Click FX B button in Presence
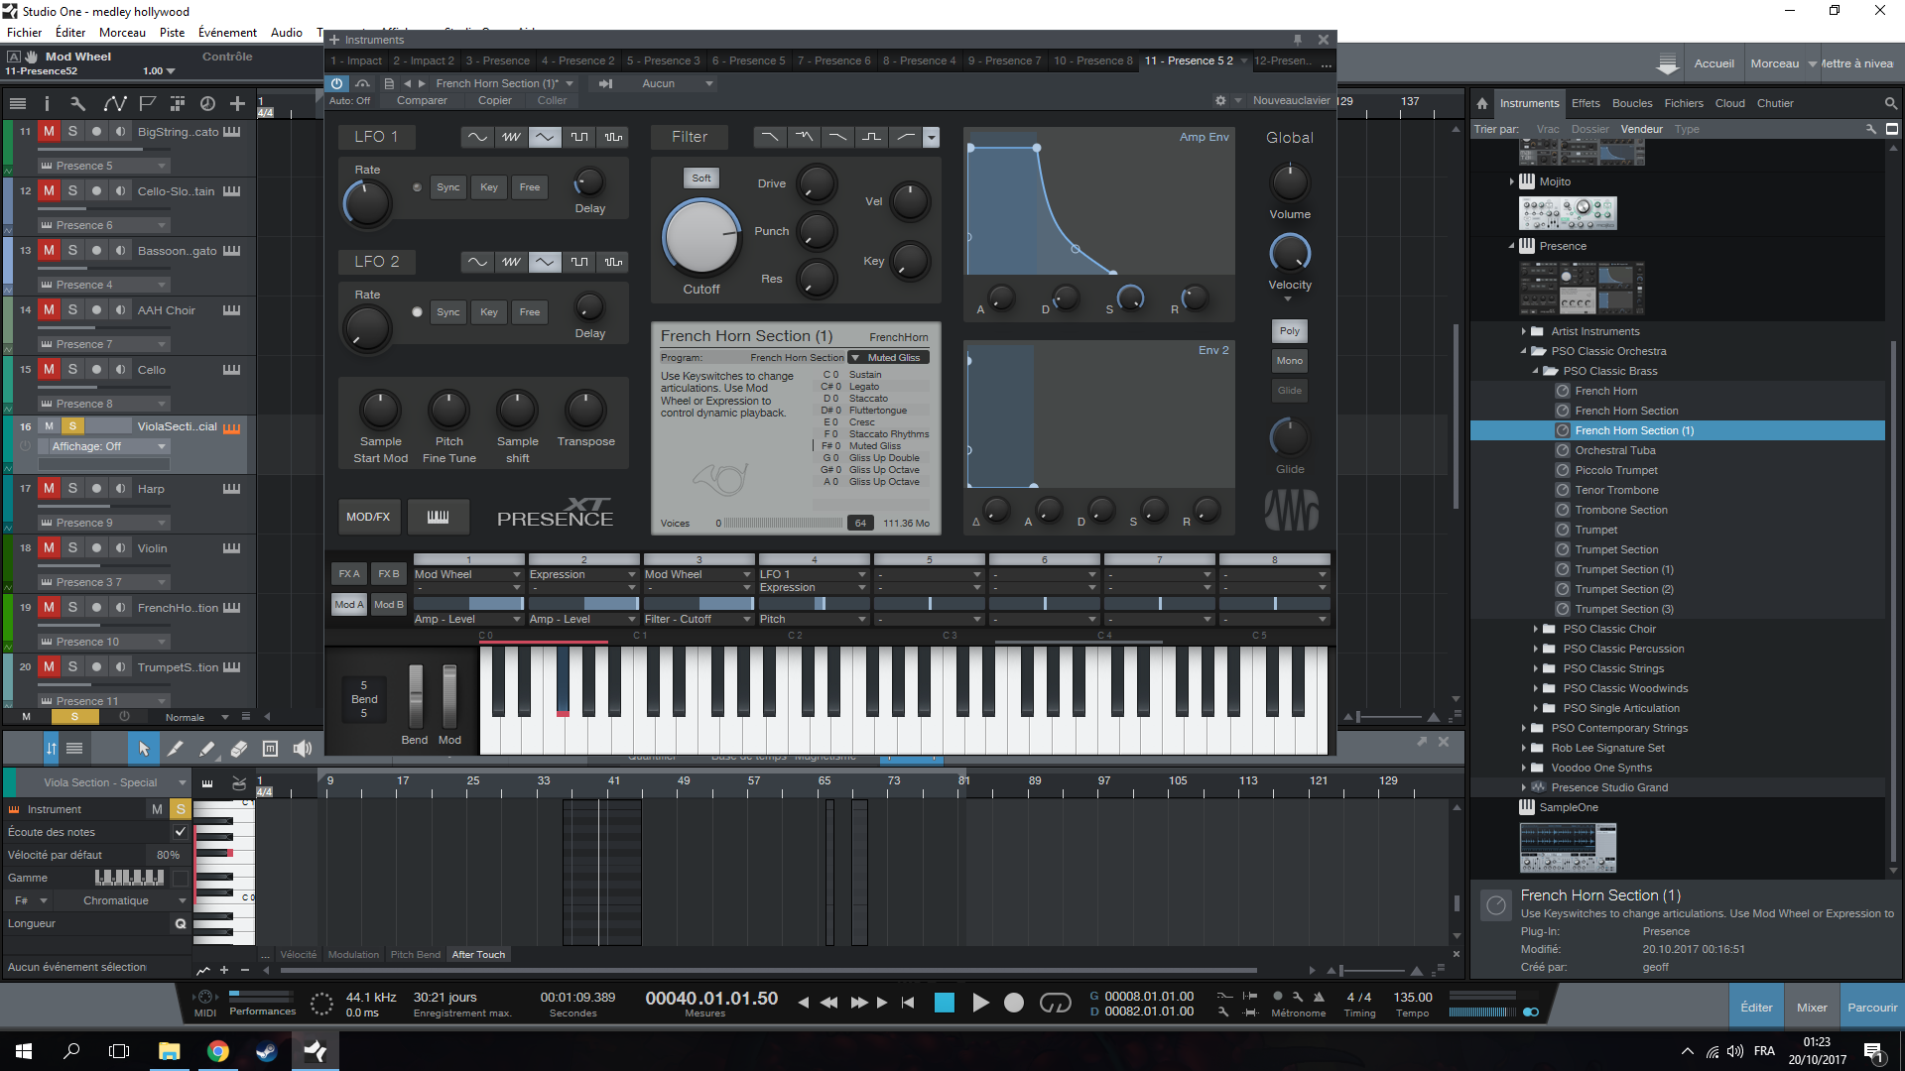1905x1071 pixels. (389, 574)
